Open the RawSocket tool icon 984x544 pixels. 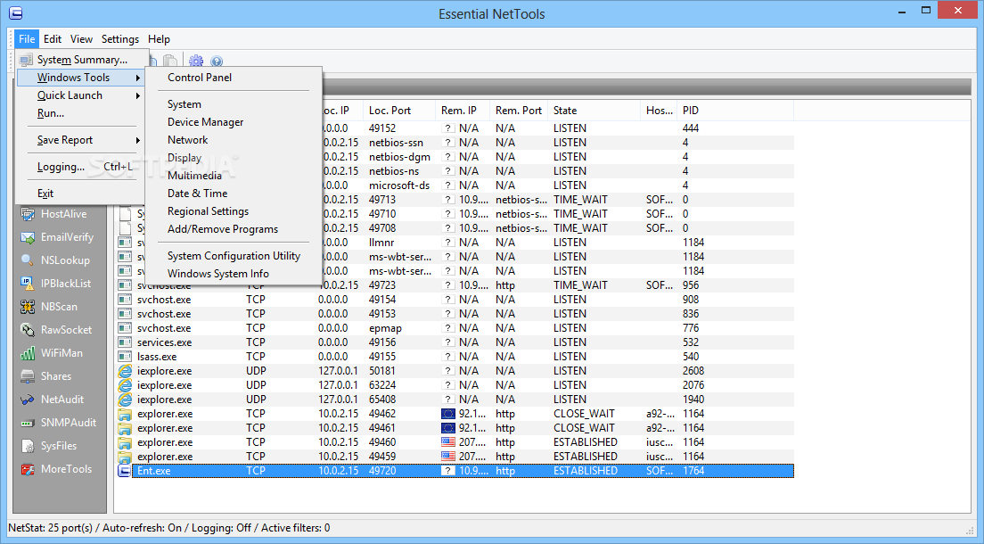(x=28, y=331)
